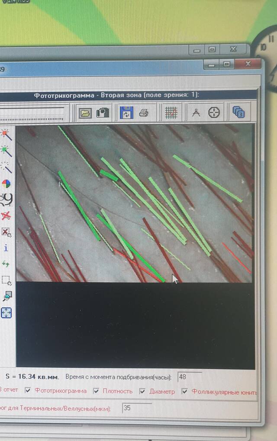Select the dashed rectangle selection tool
The image size is (277, 441).
pyautogui.click(x=6, y=280)
